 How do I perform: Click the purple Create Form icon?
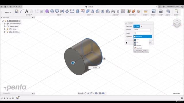[x=47, y=11]
